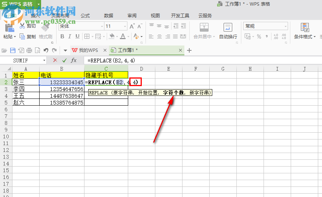The height and width of the screenshot is (197, 322).
Task: Click cell B3 containing 12354647656
Action: point(62,89)
